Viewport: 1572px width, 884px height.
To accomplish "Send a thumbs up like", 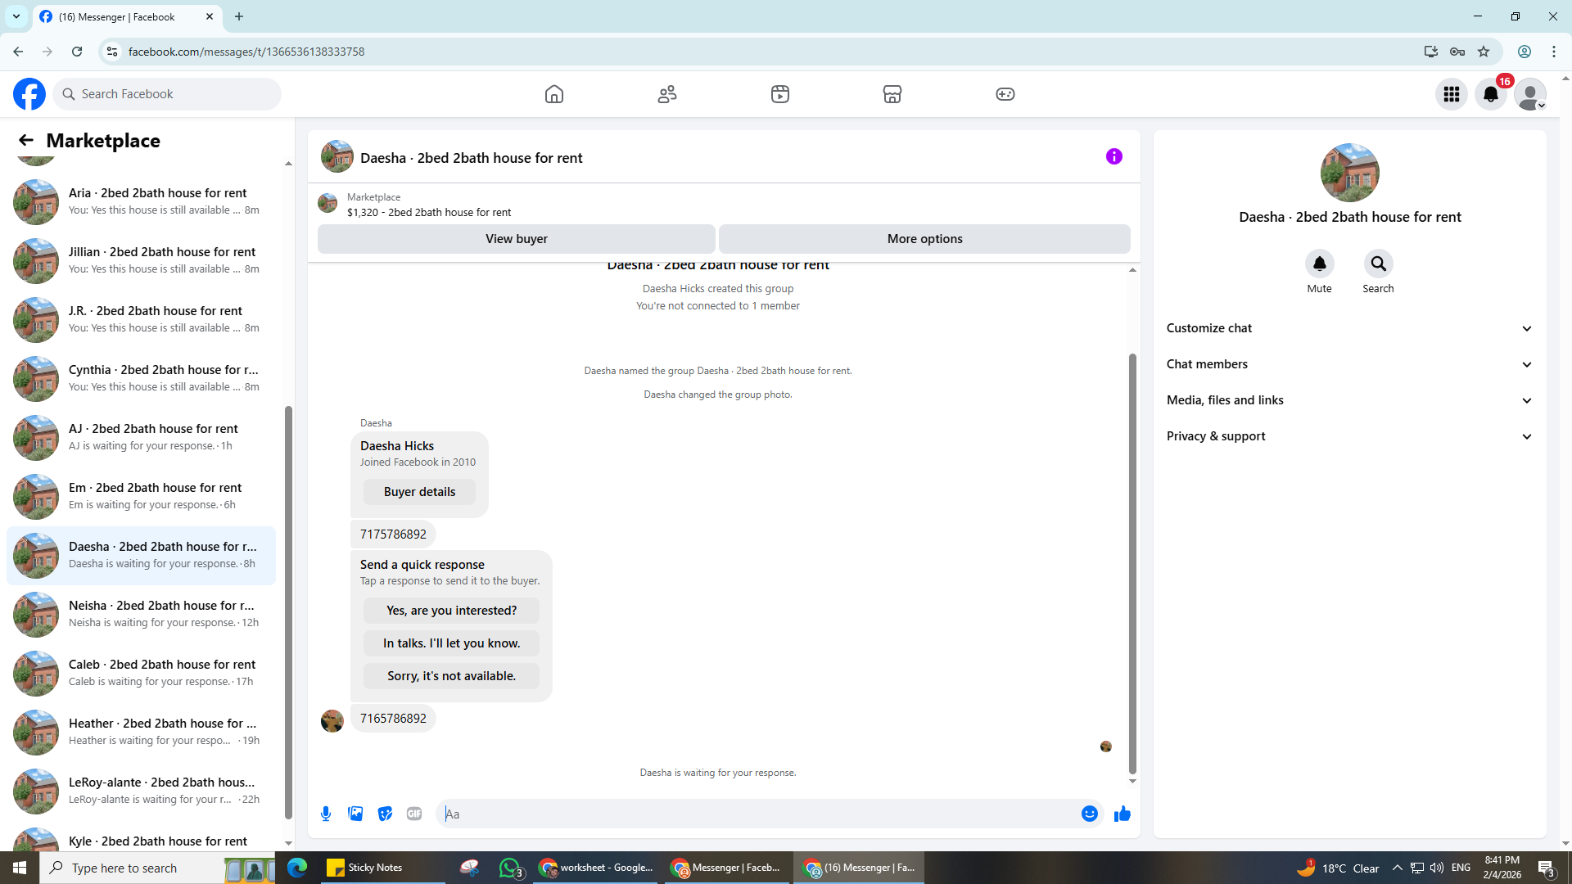I will coord(1122,814).
